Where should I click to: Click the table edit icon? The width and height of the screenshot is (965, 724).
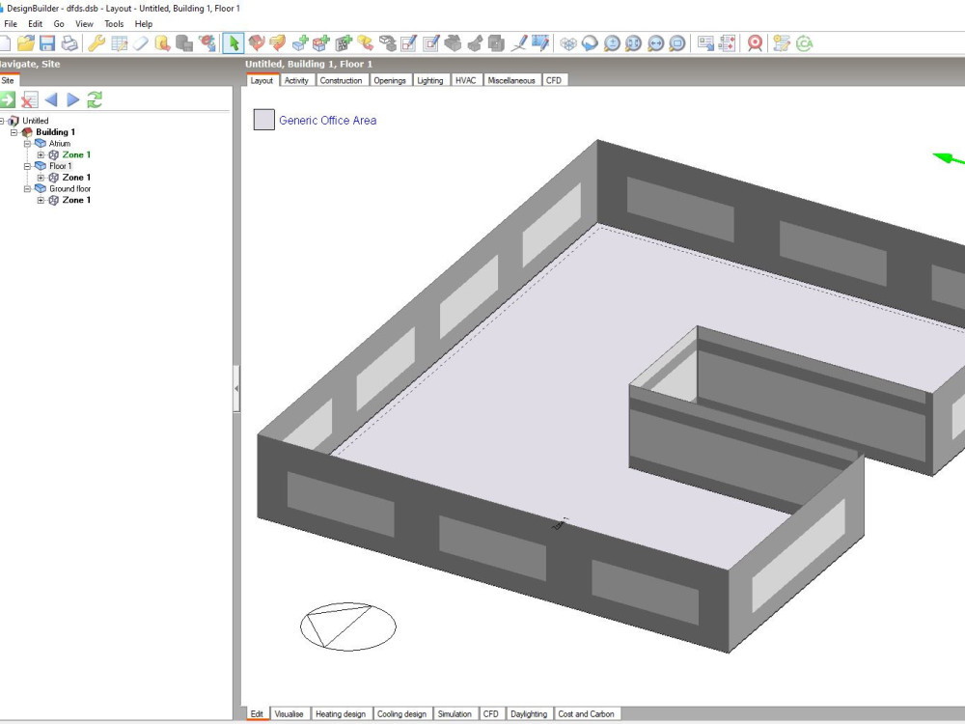(119, 43)
